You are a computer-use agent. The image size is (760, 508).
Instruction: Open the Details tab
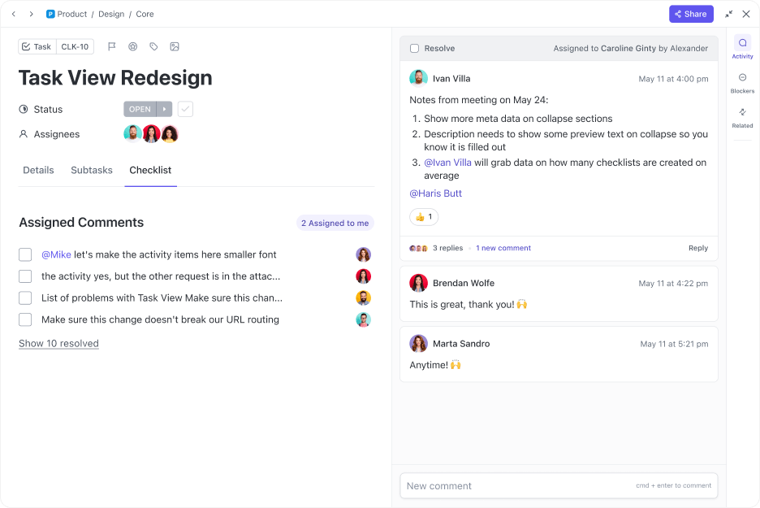[38, 170]
